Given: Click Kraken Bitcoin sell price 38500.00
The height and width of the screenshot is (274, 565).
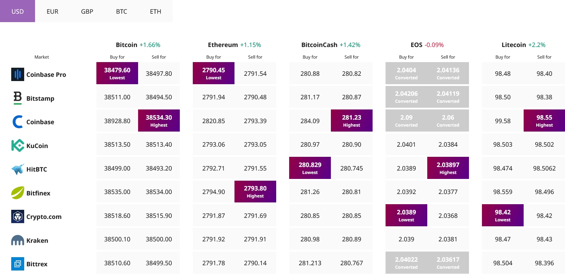Looking at the screenshot, I should 159,239.
